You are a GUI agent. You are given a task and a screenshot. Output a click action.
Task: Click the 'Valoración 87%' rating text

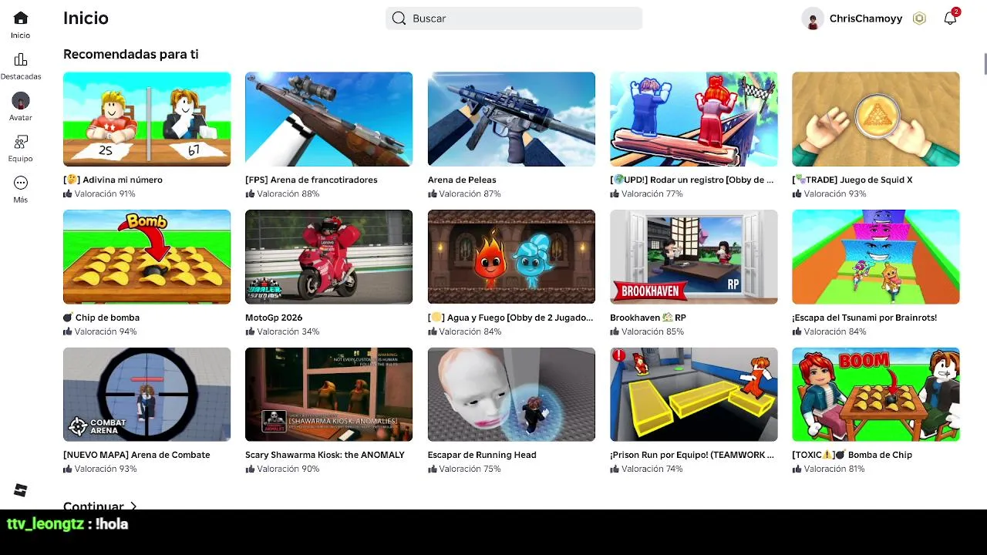point(470,193)
